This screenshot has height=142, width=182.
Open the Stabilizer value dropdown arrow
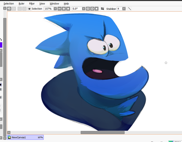(x=124, y=9)
